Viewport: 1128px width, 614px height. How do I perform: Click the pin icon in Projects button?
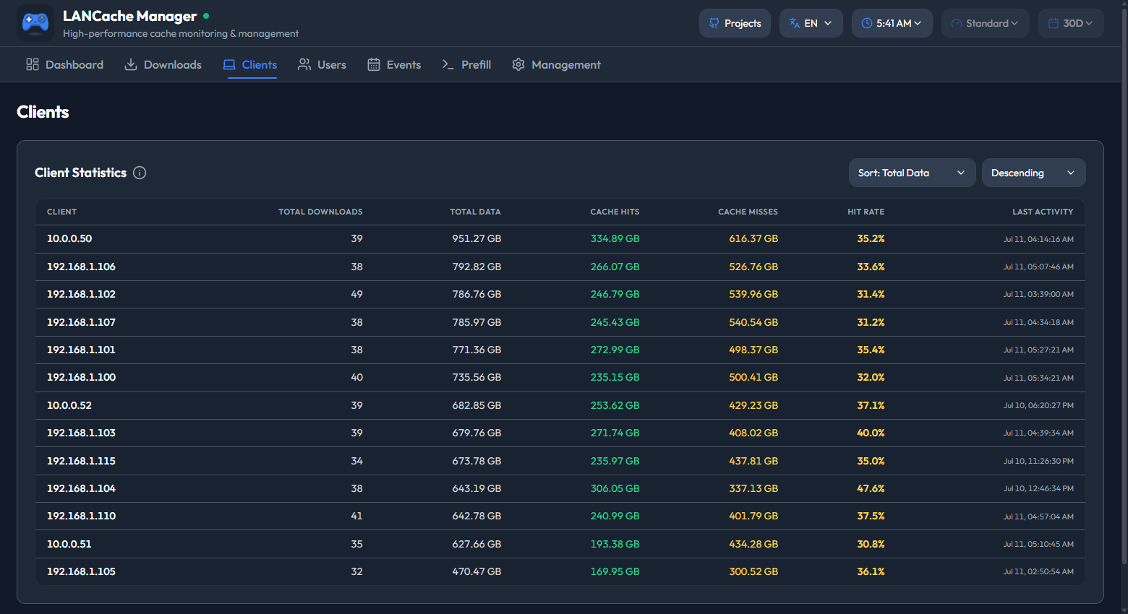click(x=714, y=23)
